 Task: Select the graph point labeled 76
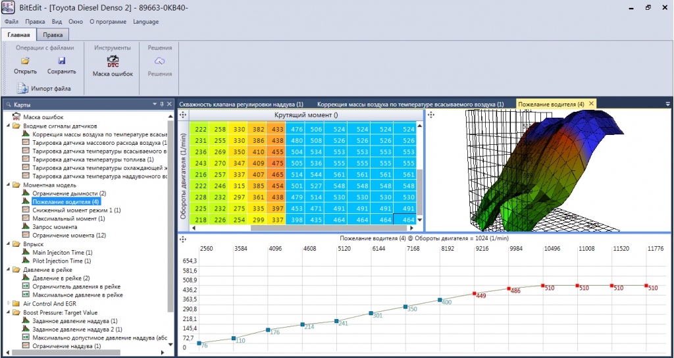tap(199, 343)
